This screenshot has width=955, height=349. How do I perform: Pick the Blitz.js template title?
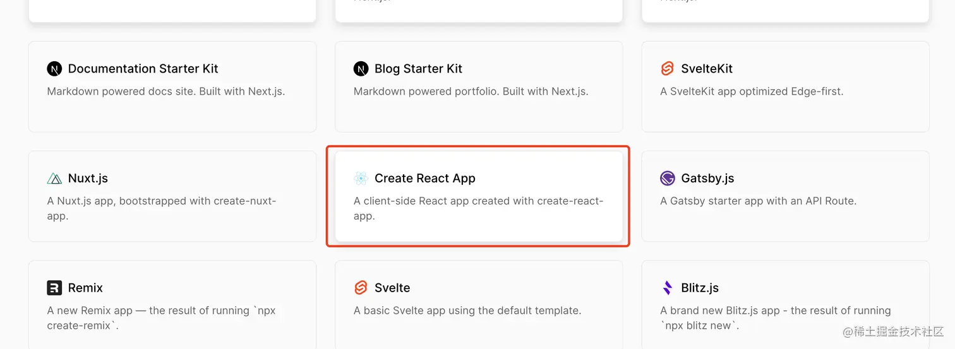pyautogui.click(x=700, y=288)
